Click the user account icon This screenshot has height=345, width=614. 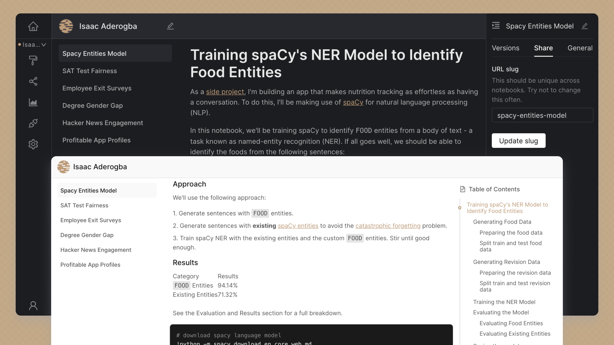click(x=33, y=306)
